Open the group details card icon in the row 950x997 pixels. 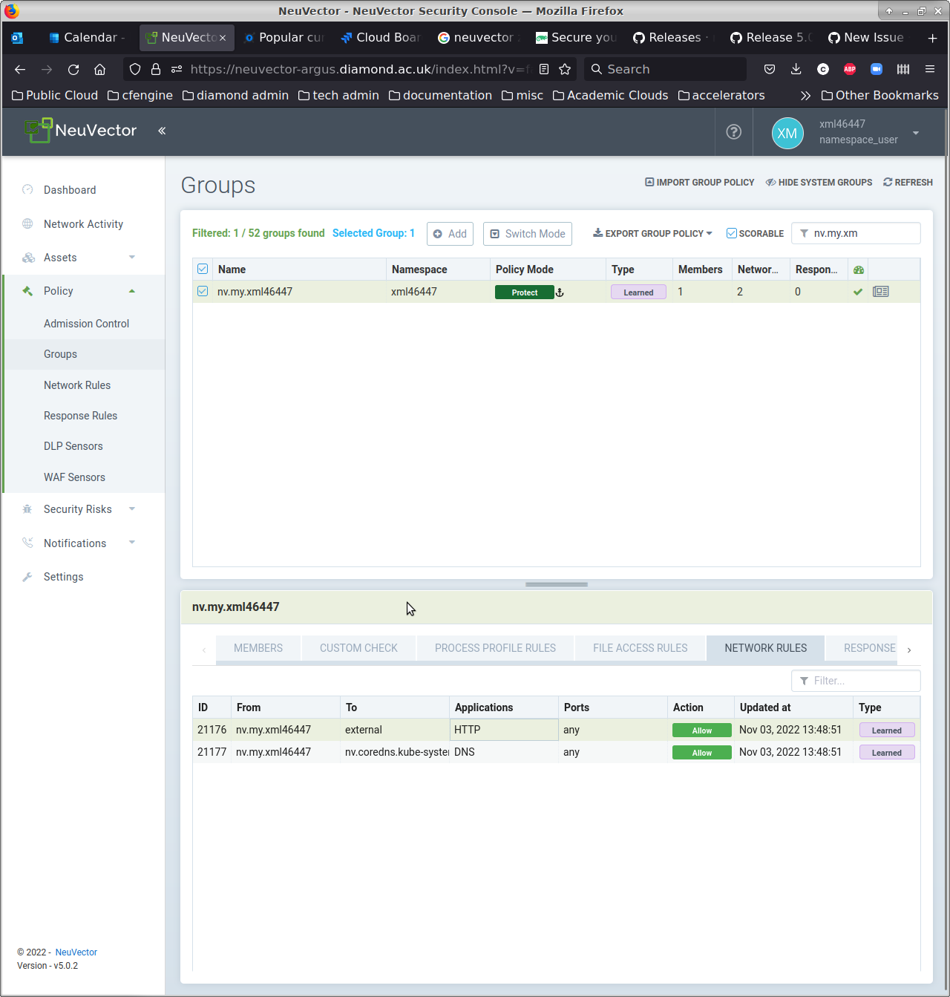(x=880, y=292)
